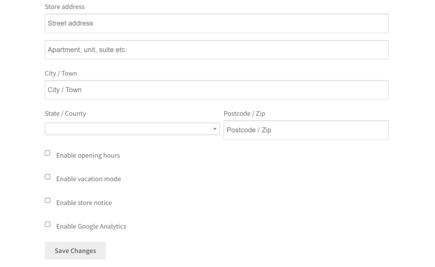435x267 pixels.
Task: Click the Street address input field
Action: pyautogui.click(x=217, y=23)
